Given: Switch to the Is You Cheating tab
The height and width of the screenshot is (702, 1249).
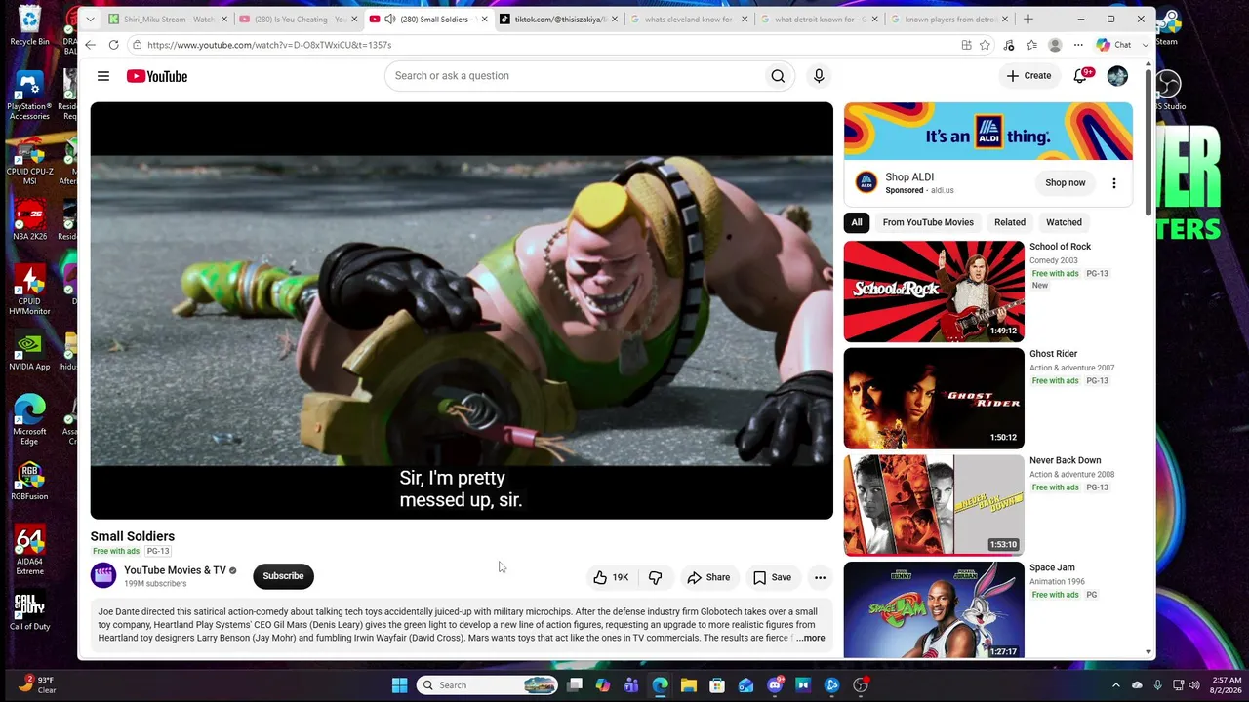Looking at the screenshot, I should pyautogui.click(x=299, y=19).
